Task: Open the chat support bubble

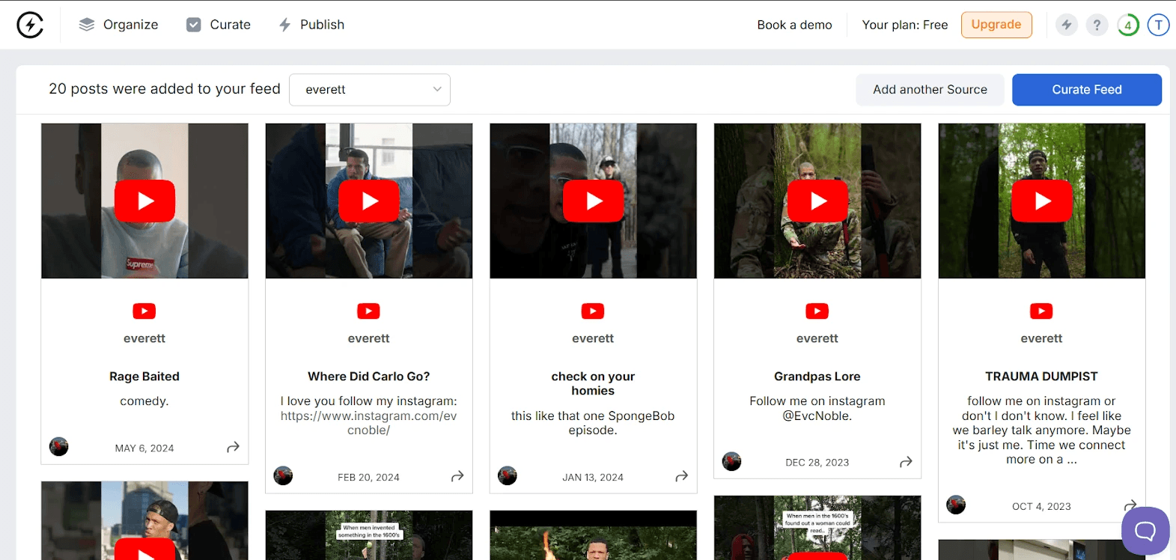Action: point(1145,531)
